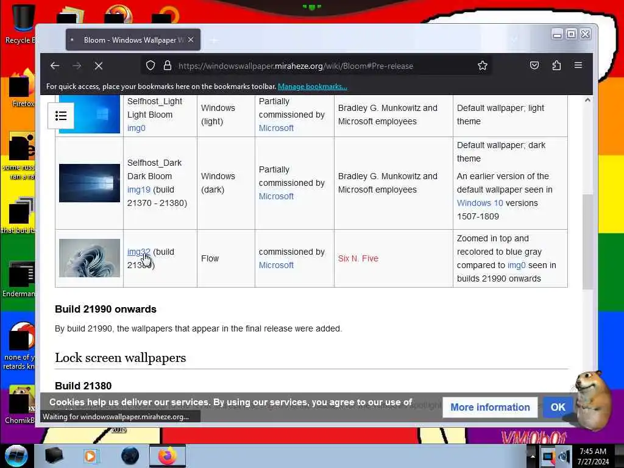Stop page loading with the X button
The width and height of the screenshot is (624, 468).
[99, 66]
